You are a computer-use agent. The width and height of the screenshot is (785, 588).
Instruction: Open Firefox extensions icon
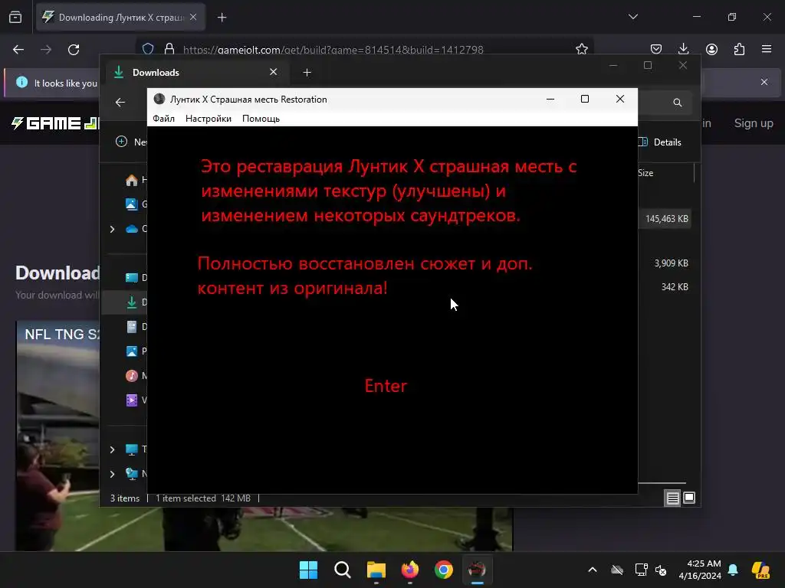click(x=739, y=49)
